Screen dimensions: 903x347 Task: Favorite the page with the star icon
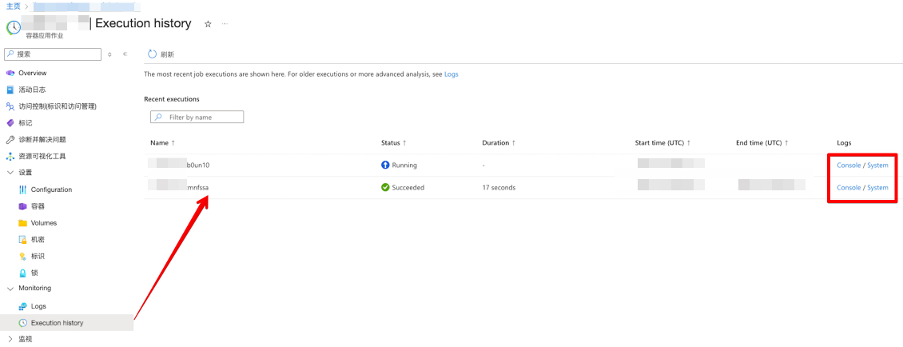pyautogui.click(x=208, y=24)
